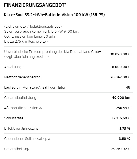
Task: Click the double asterisk after Reichweite
Action: pos(48,41)
